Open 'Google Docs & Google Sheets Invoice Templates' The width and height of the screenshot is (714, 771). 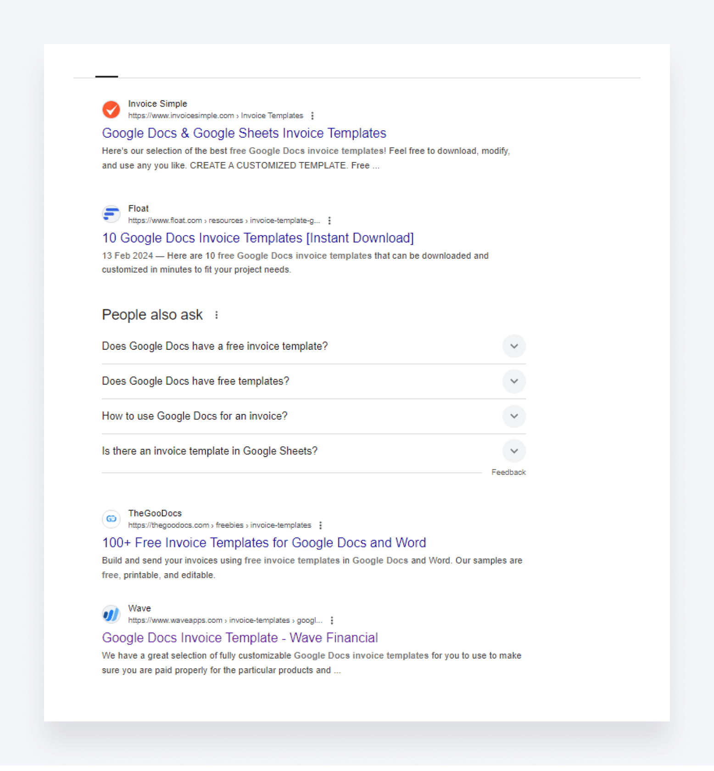tap(244, 133)
